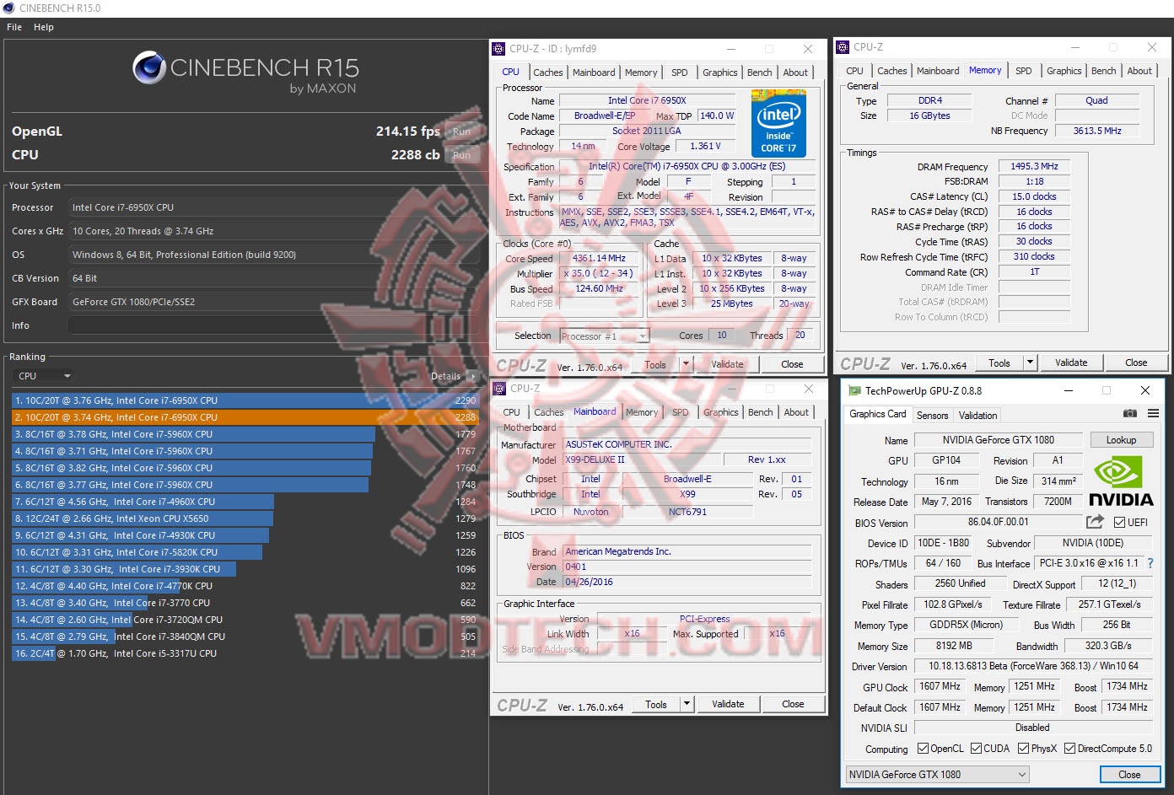Viewport: 1174px width, 795px height.
Task: Select the highlighted ranking row scoring 2288
Action: [x=245, y=417]
